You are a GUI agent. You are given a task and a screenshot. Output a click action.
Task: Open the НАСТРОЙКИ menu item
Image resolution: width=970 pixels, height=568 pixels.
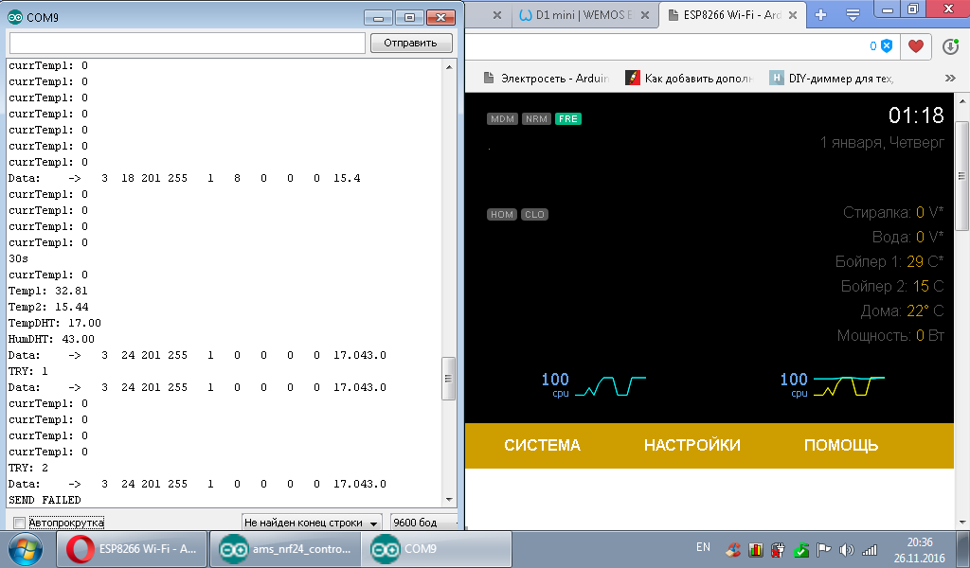tap(692, 446)
